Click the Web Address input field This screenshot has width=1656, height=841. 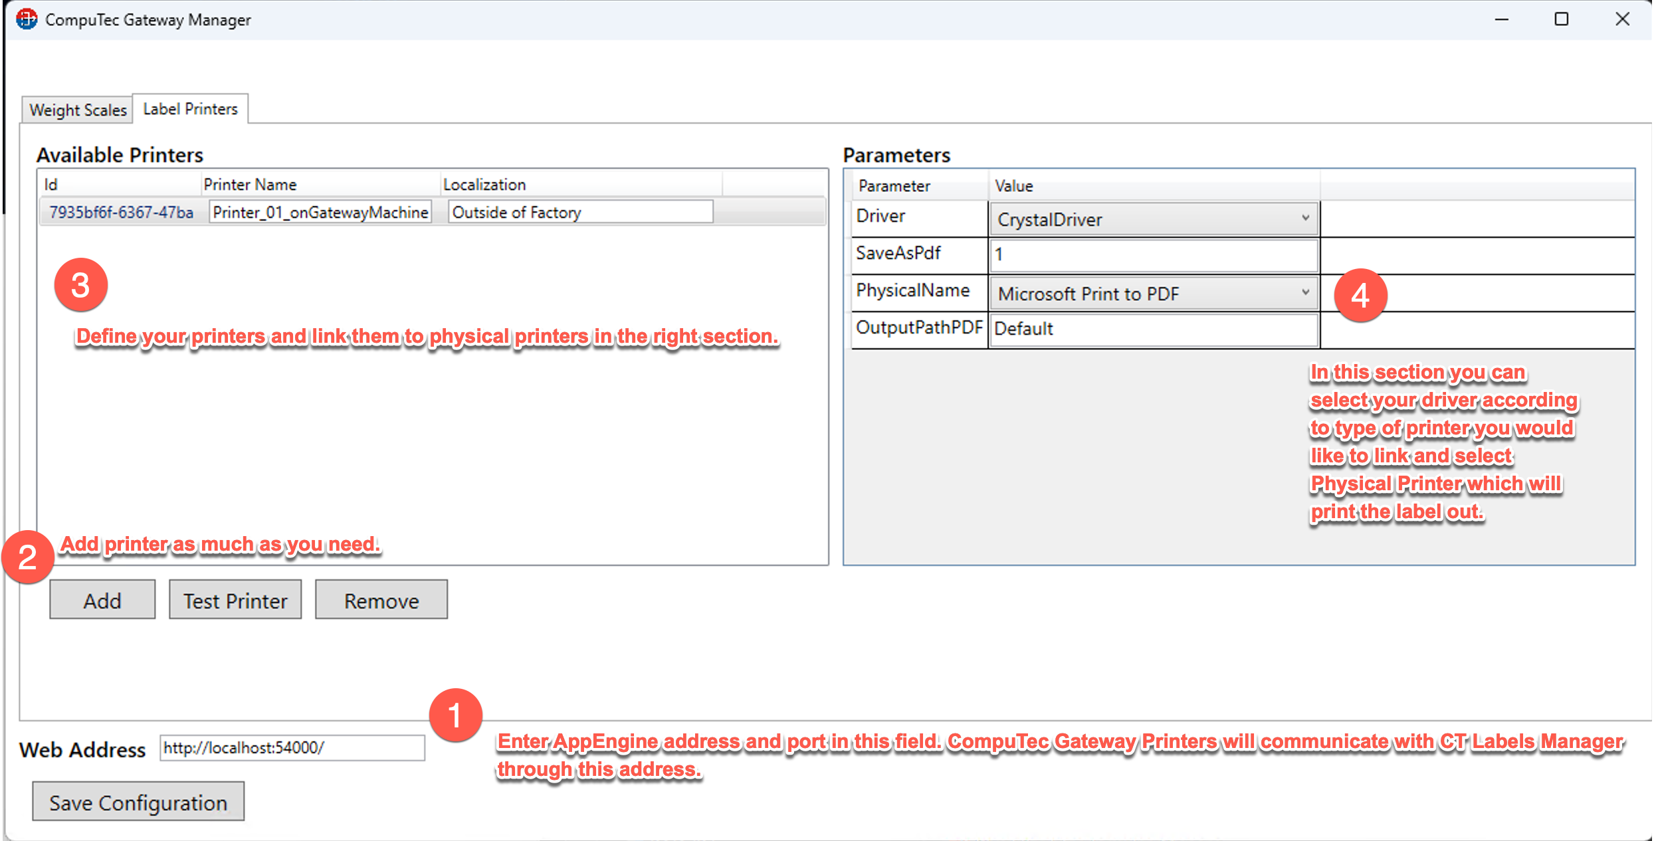tap(292, 748)
